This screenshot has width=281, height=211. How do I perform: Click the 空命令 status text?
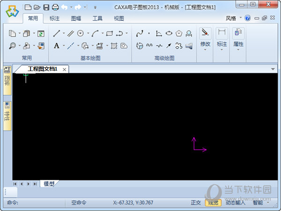point(79,203)
